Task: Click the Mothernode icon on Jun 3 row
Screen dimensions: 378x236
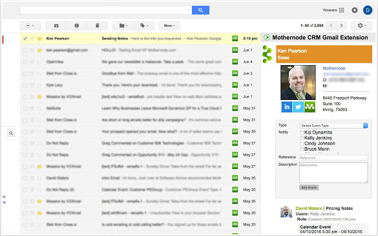Action: (x=235, y=73)
